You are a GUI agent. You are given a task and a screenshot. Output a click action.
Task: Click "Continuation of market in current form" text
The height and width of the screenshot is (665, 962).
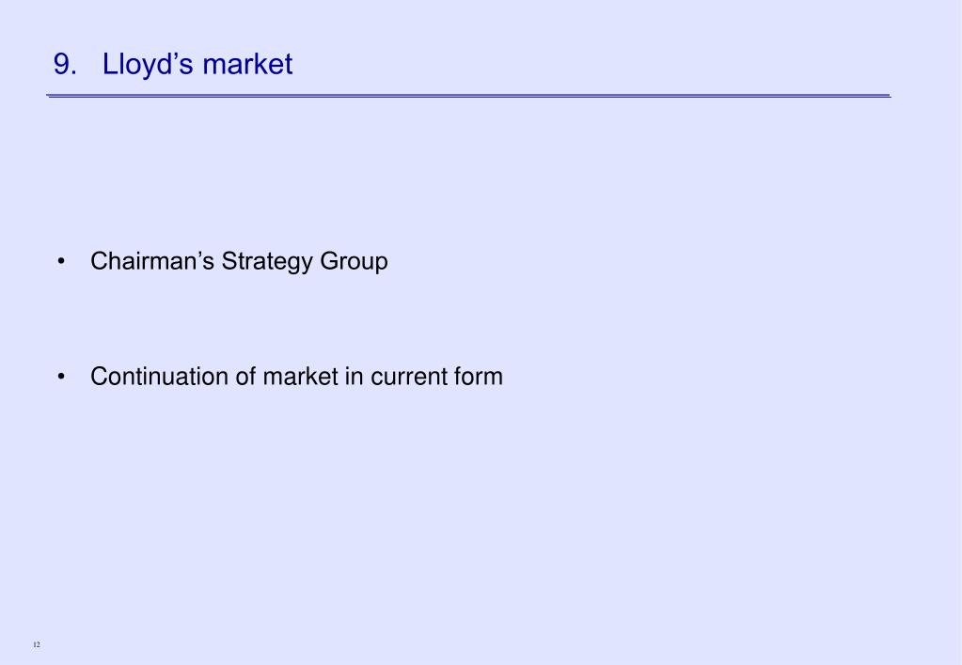coord(296,377)
